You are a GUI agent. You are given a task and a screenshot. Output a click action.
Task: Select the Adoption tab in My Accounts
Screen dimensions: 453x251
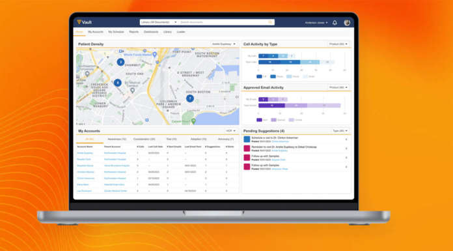pos(199,140)
